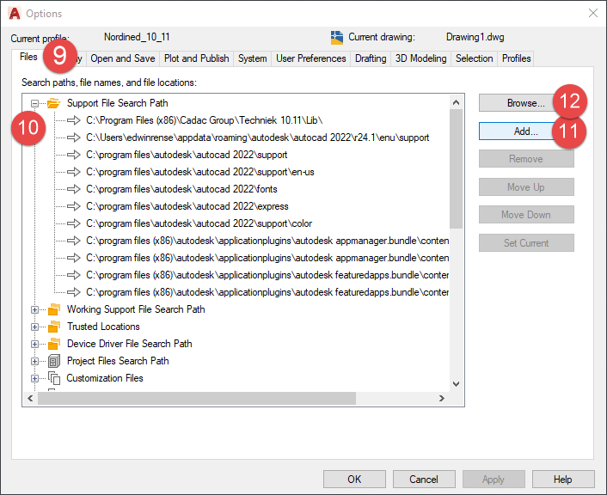
Task: Click the scroll right arrow of path list
Action: [x=442, y=398]
